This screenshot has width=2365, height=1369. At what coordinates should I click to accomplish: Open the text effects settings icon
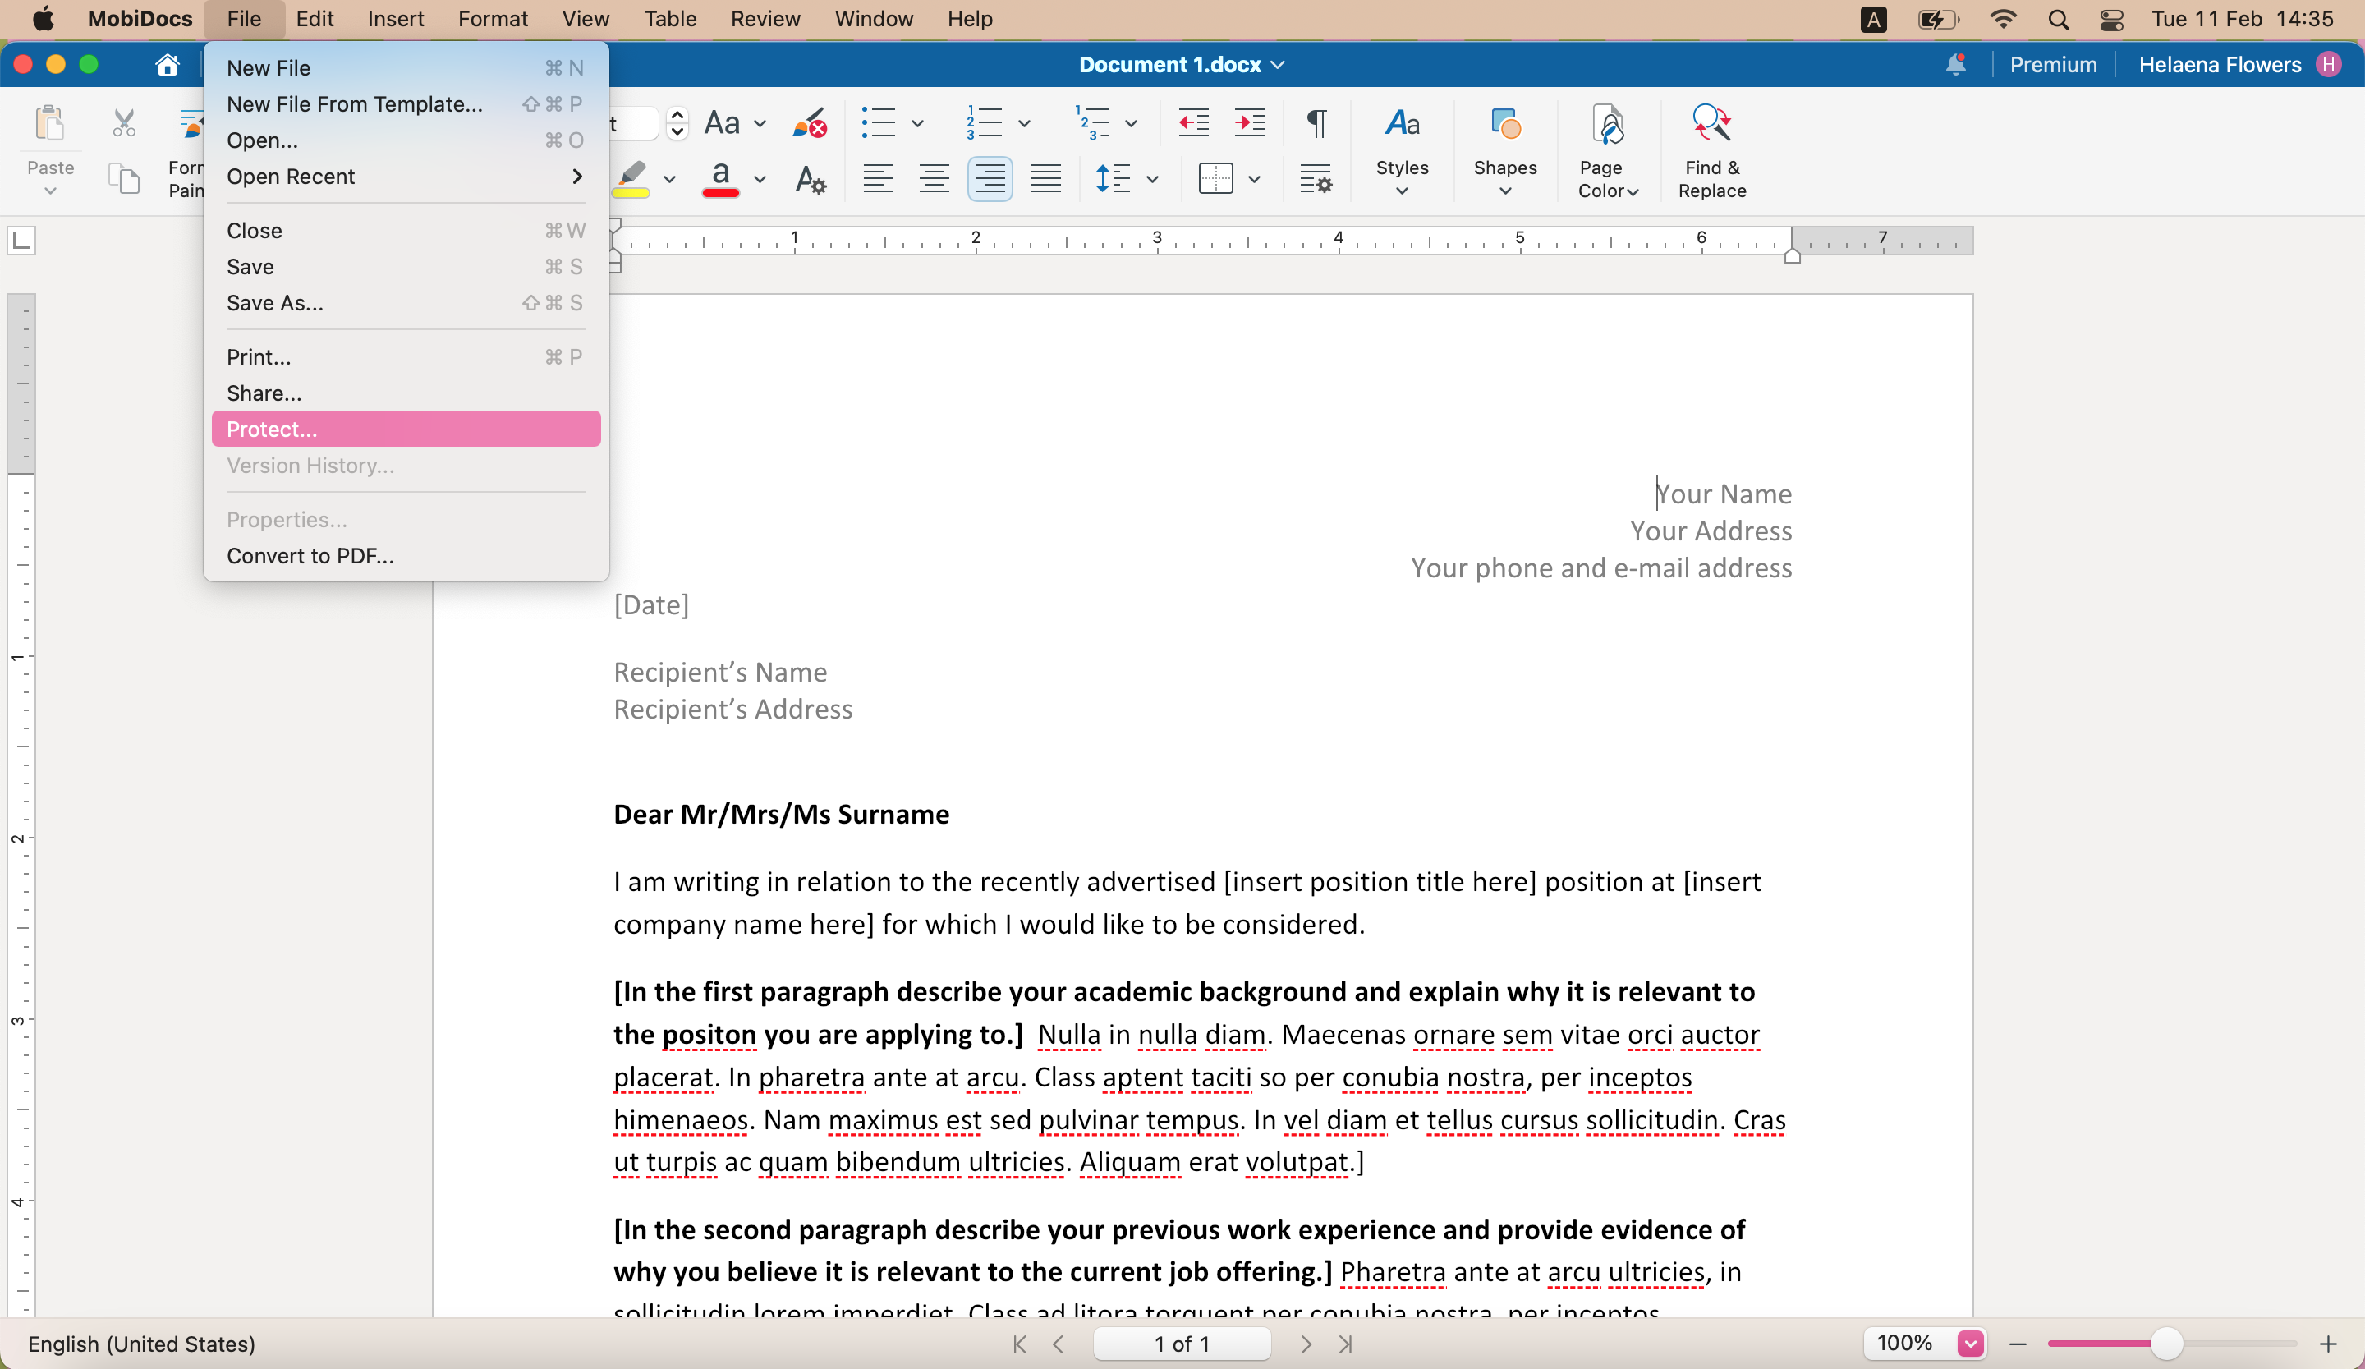click(x=810, y=178)
